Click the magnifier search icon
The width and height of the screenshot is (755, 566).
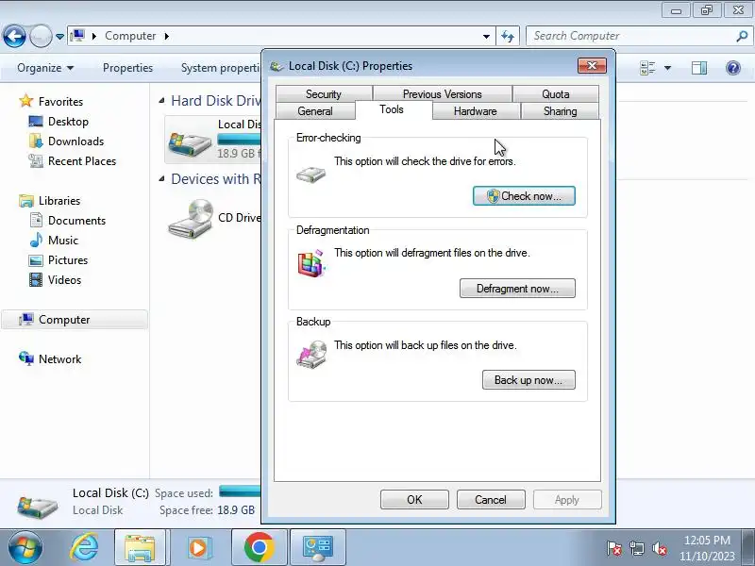(742, 36)
